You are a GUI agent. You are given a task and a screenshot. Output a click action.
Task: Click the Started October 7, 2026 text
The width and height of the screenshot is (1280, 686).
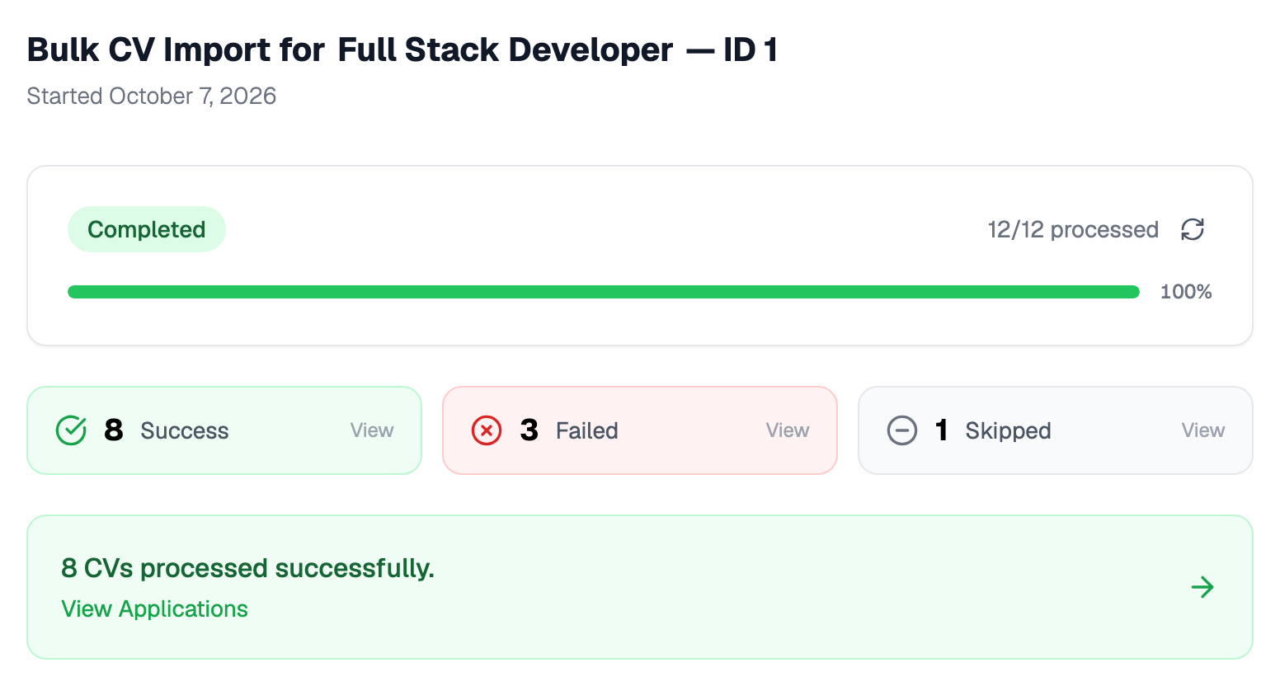point(152,96)
